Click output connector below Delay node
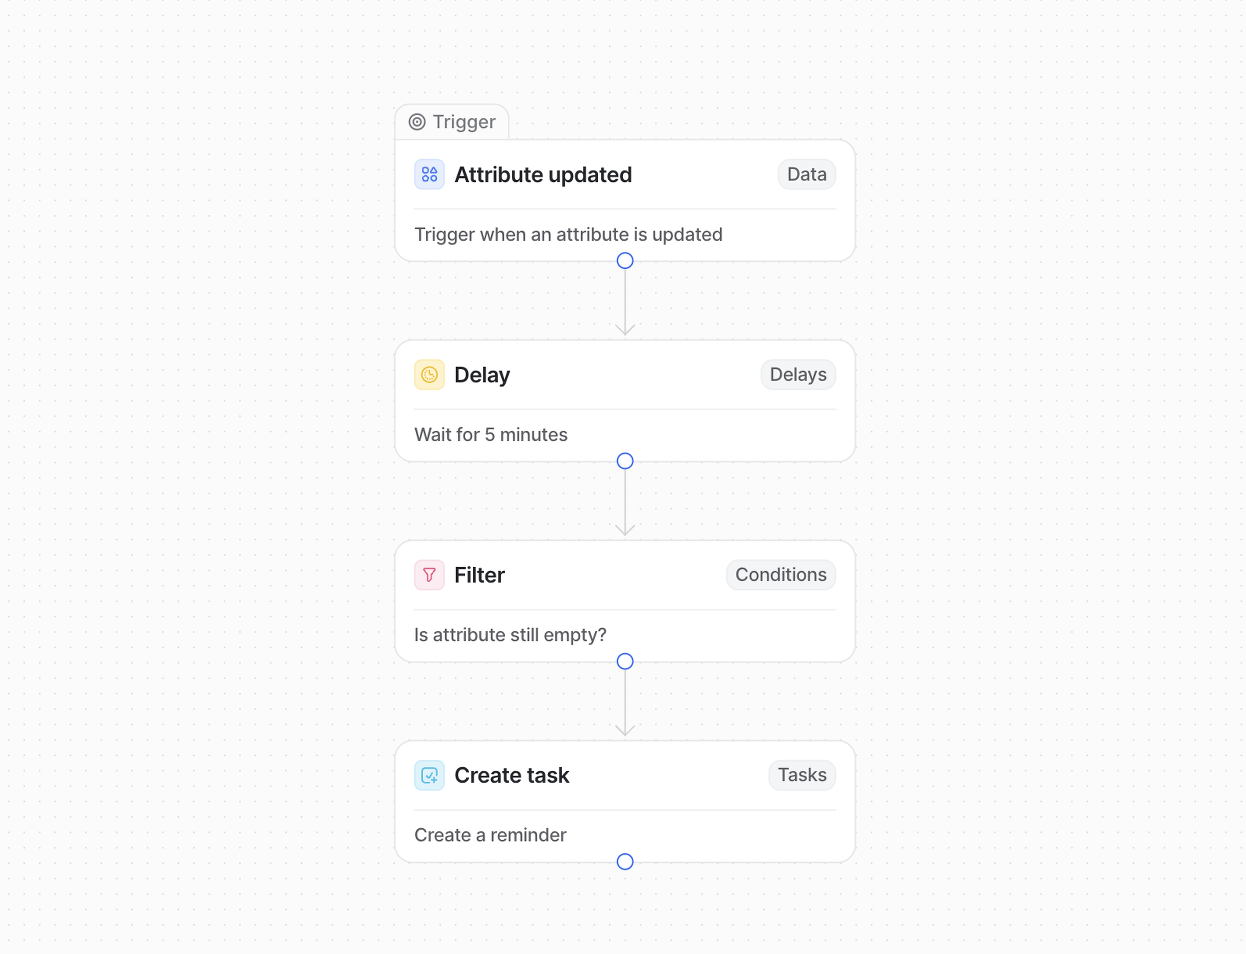 point(625,461)
